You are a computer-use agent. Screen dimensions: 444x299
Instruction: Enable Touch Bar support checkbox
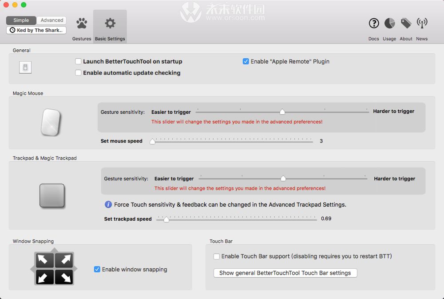point(217,256)
